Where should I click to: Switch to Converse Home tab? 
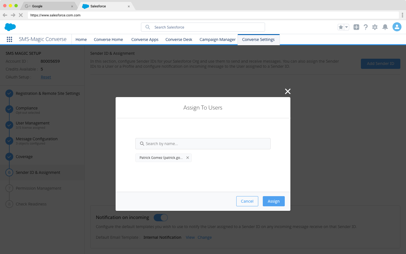(x=109, y=40)
